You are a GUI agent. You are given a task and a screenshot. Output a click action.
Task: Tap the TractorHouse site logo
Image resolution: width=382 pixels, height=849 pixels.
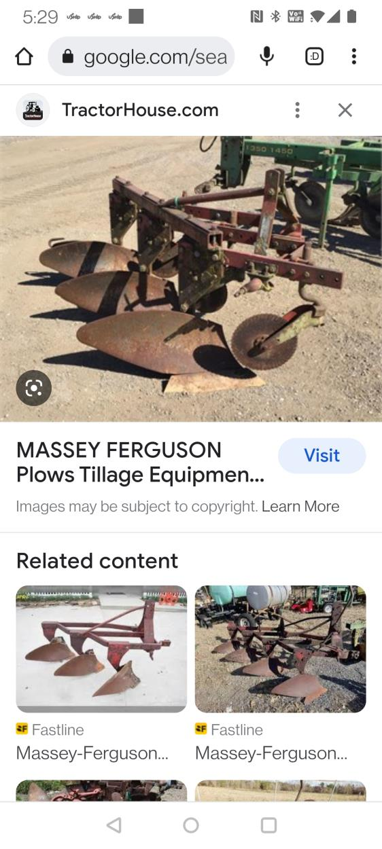click(33, 110)
